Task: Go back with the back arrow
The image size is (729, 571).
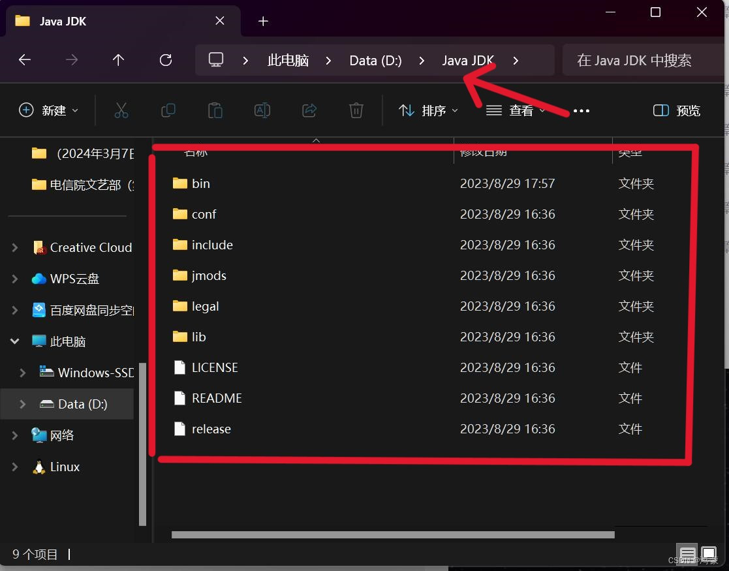Action: [x=25, y=60]
